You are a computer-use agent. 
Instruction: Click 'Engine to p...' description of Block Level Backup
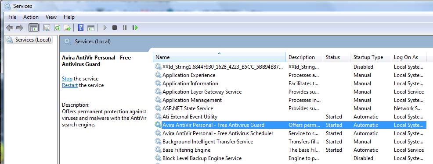[304, 158]
